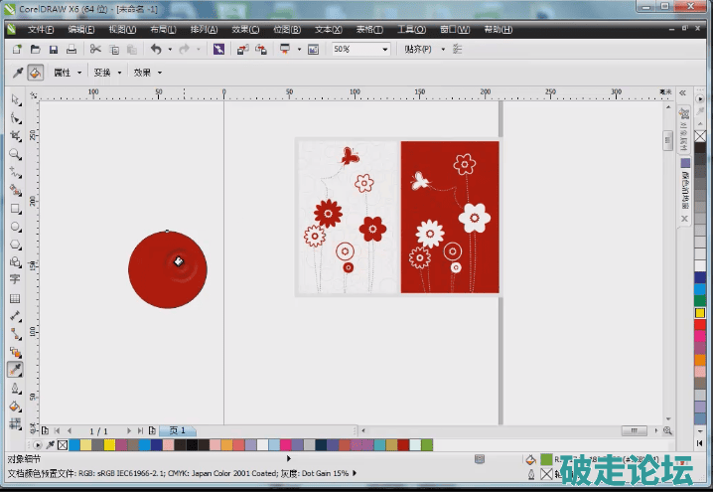Click the Save icon in toolbar

pos(54,49)
